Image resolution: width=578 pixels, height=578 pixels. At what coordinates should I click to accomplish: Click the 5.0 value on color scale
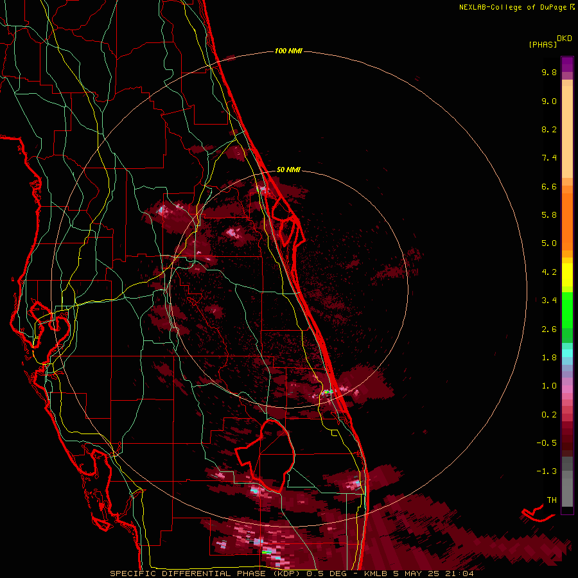point(549,243)
